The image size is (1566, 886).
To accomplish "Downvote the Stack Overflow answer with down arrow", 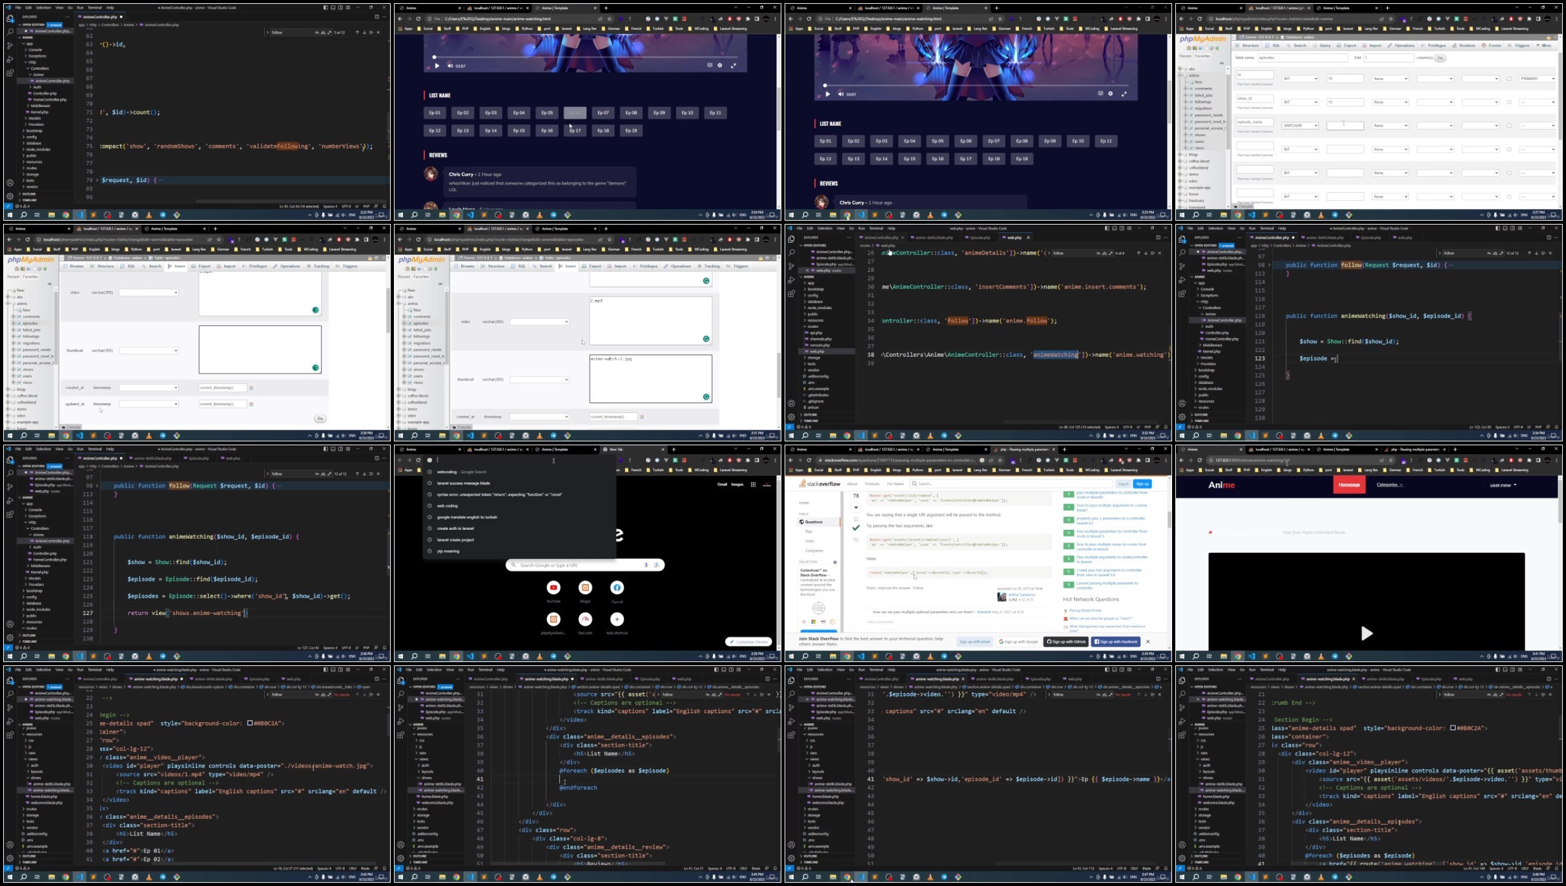I will [x=856, y=507].
